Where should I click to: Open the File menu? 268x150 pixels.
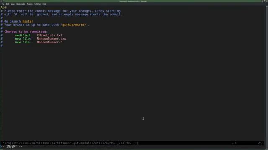3,4
